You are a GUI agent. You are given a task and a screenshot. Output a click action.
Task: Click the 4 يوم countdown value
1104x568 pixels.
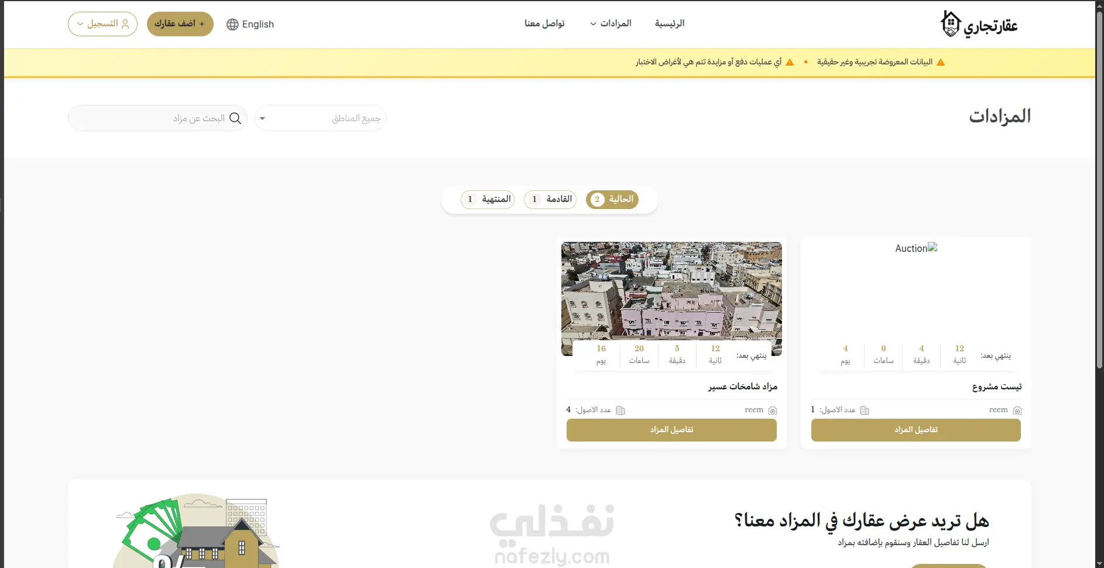845,354
